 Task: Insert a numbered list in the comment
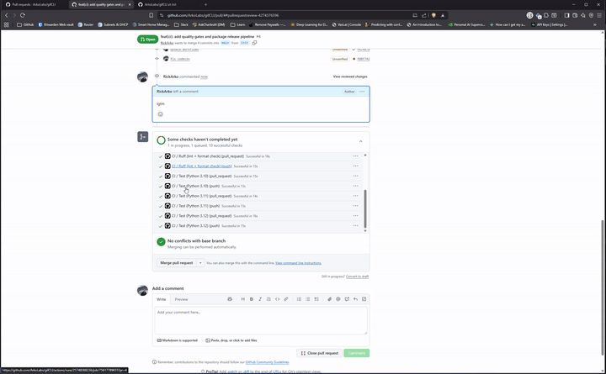click(x=299, y=299)
